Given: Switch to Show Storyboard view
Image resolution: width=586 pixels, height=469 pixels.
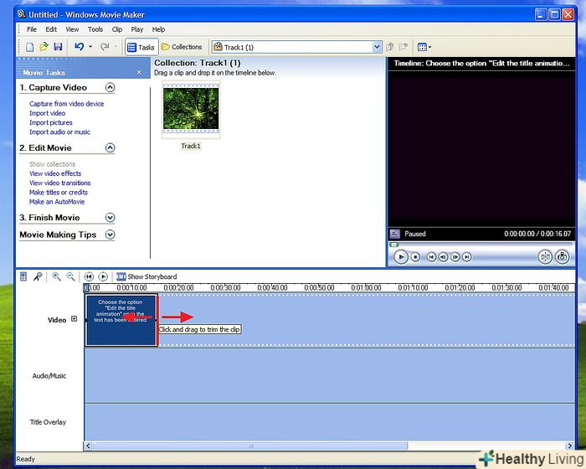Looking at the screenshot, I should click(x=146, y=276).
